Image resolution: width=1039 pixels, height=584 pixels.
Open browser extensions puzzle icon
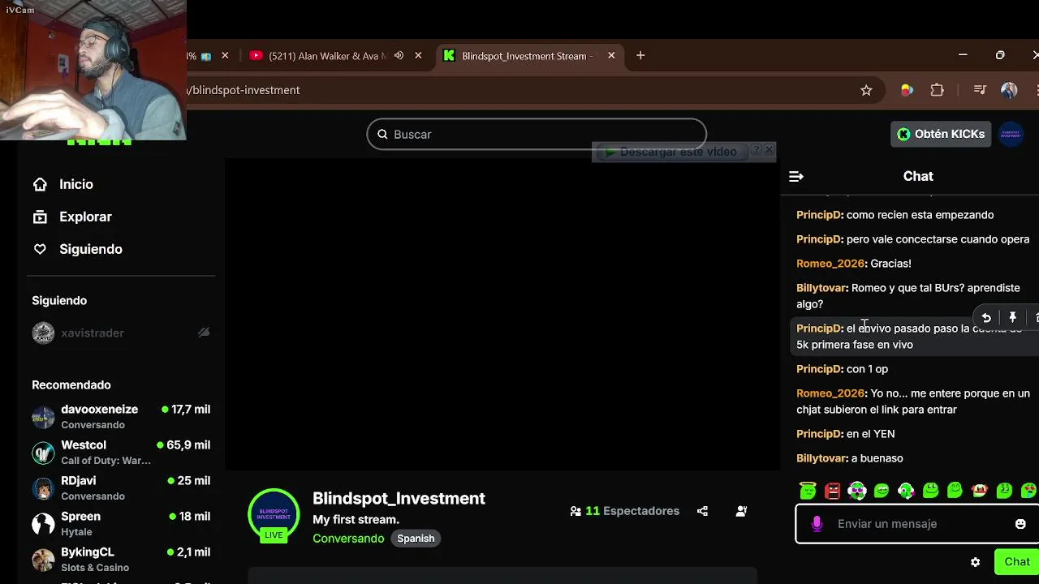tap(937, 90)
